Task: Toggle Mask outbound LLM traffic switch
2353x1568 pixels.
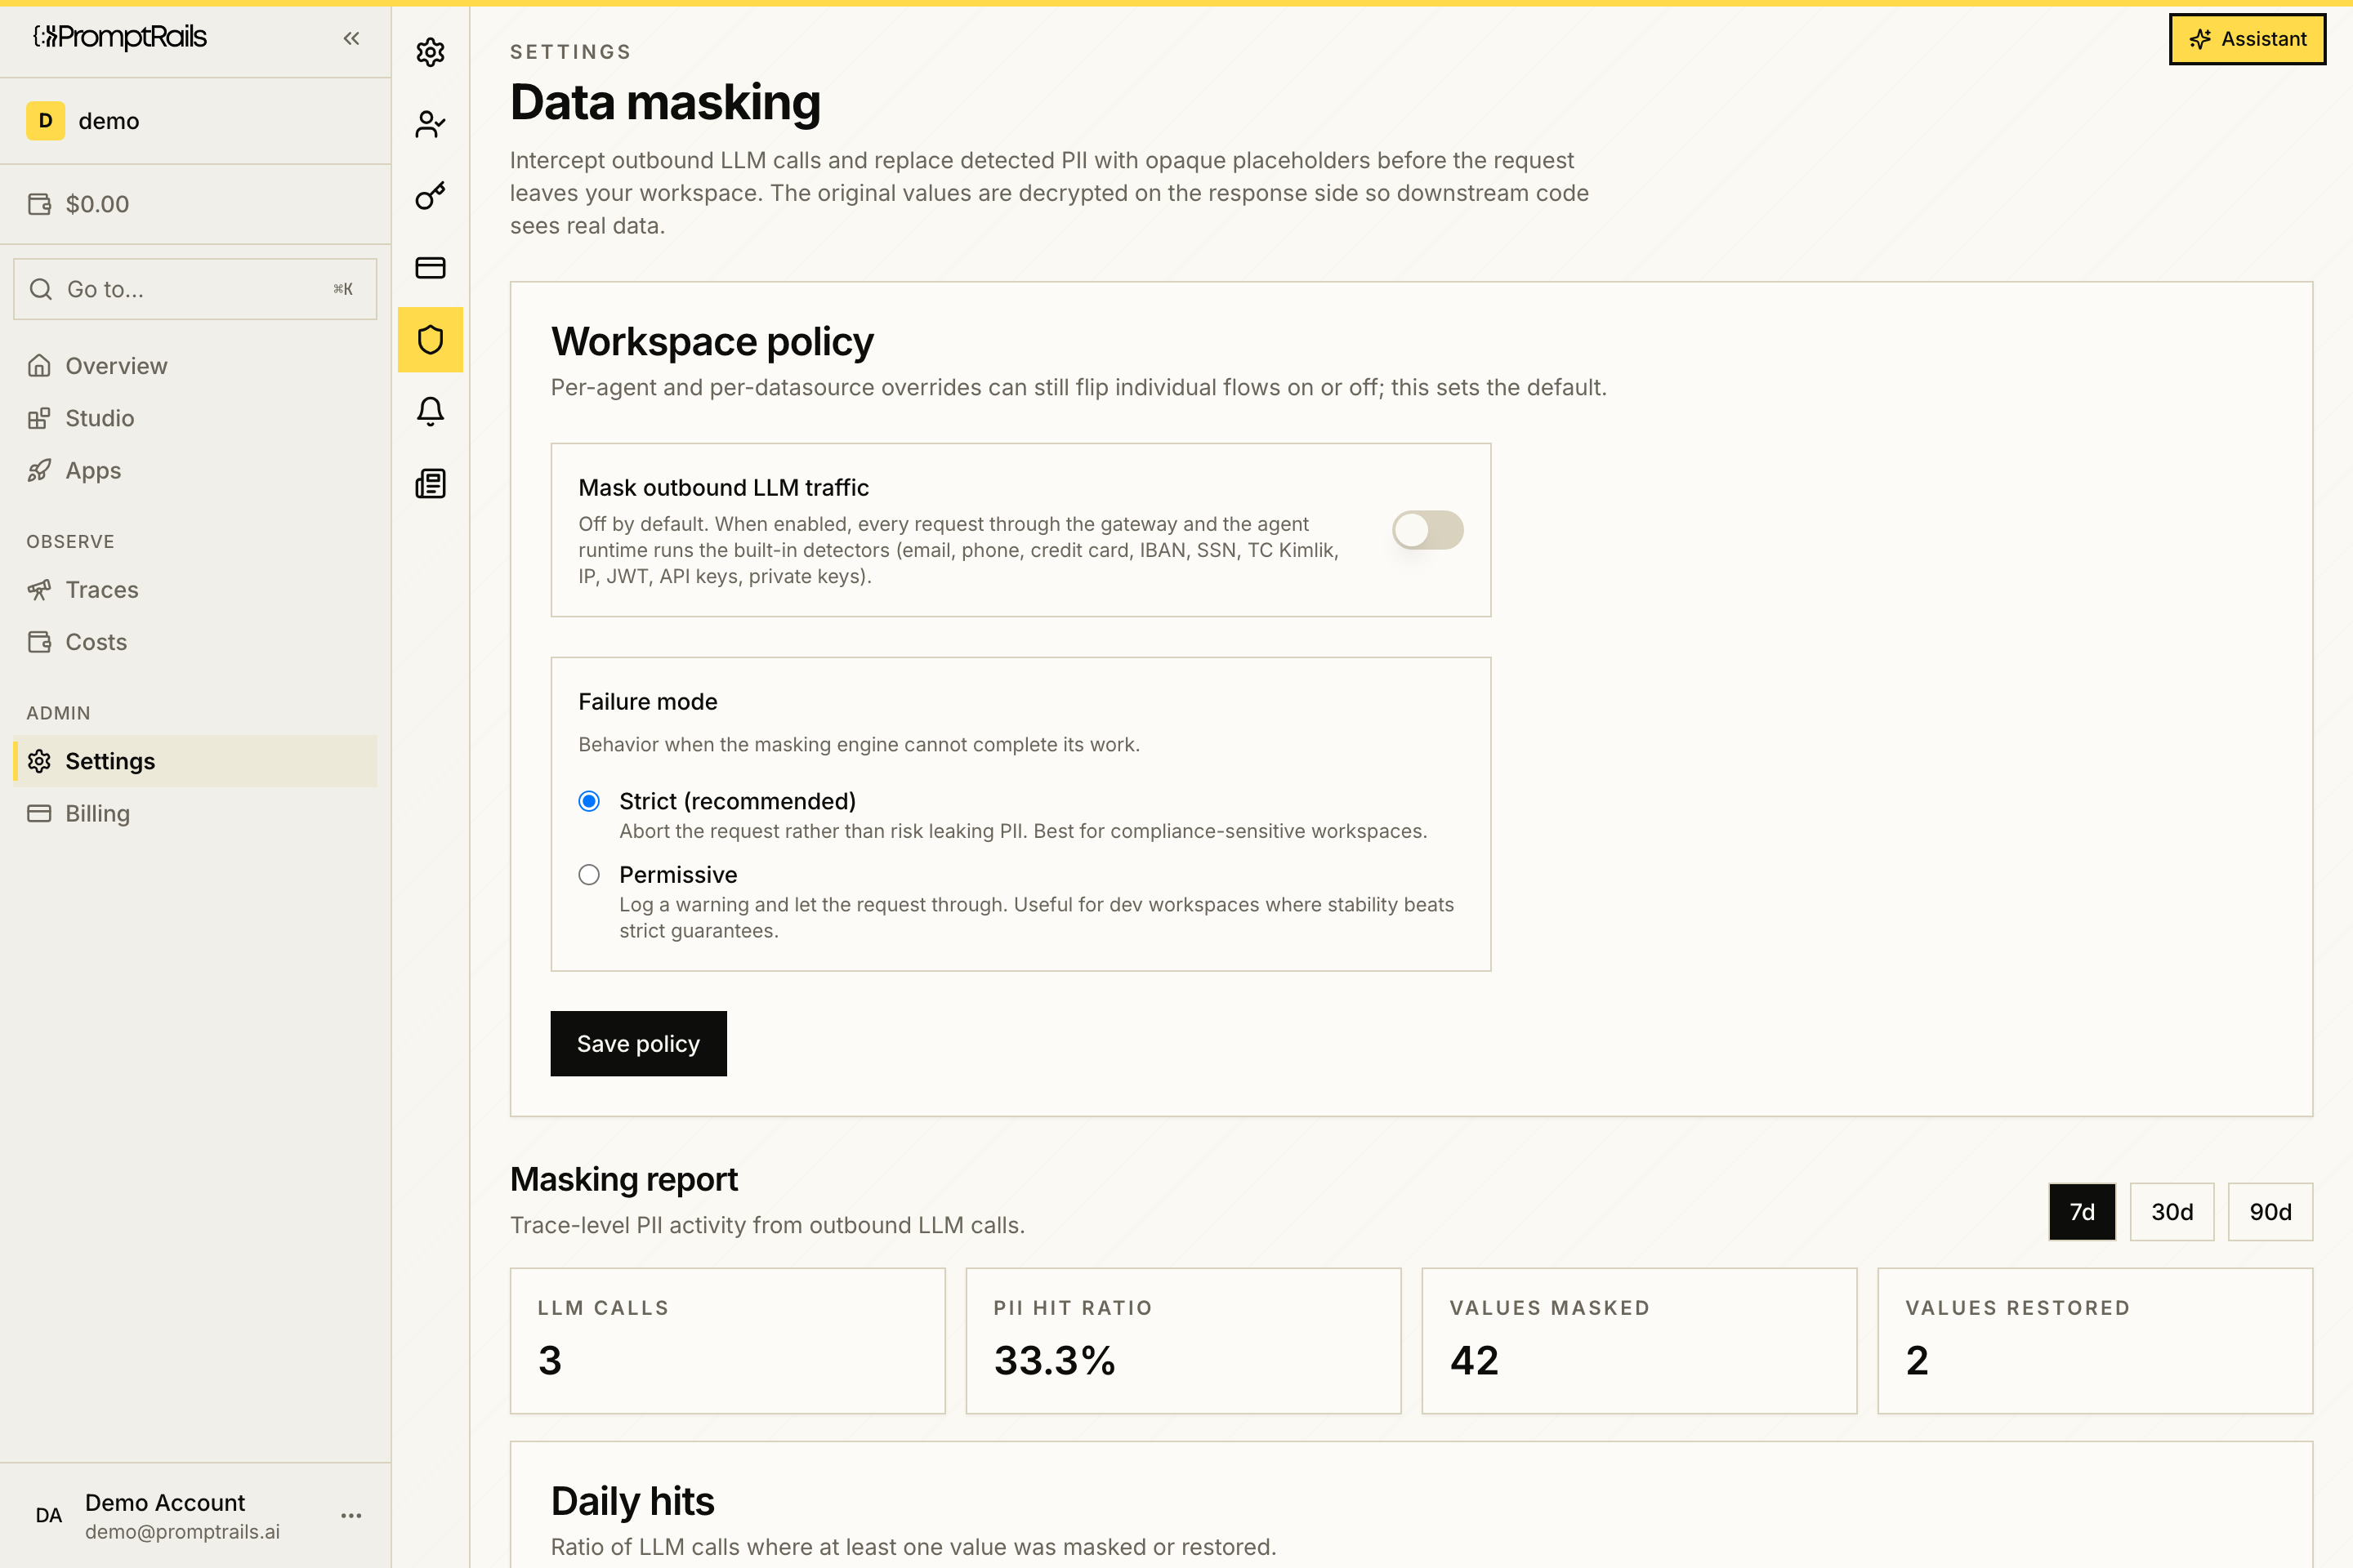Action: (1427, 530)
